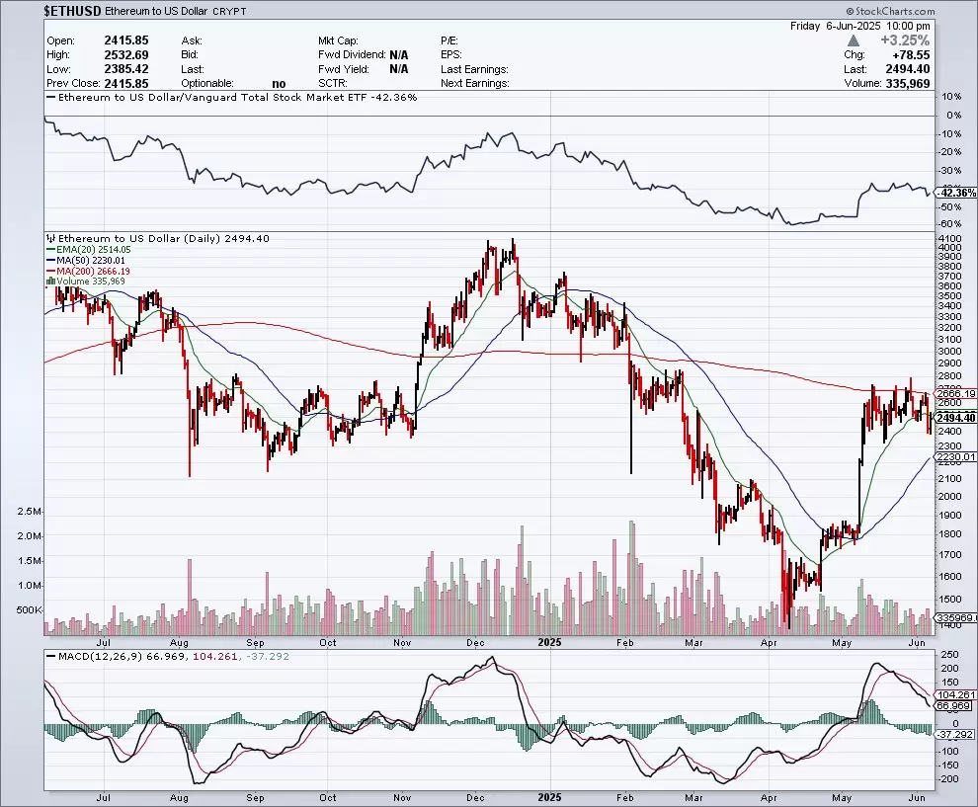Click the Volume 335,969 legend entry
Image resolution: width=978 pixels, height=807 pixels.
click(x=85, y=282)
